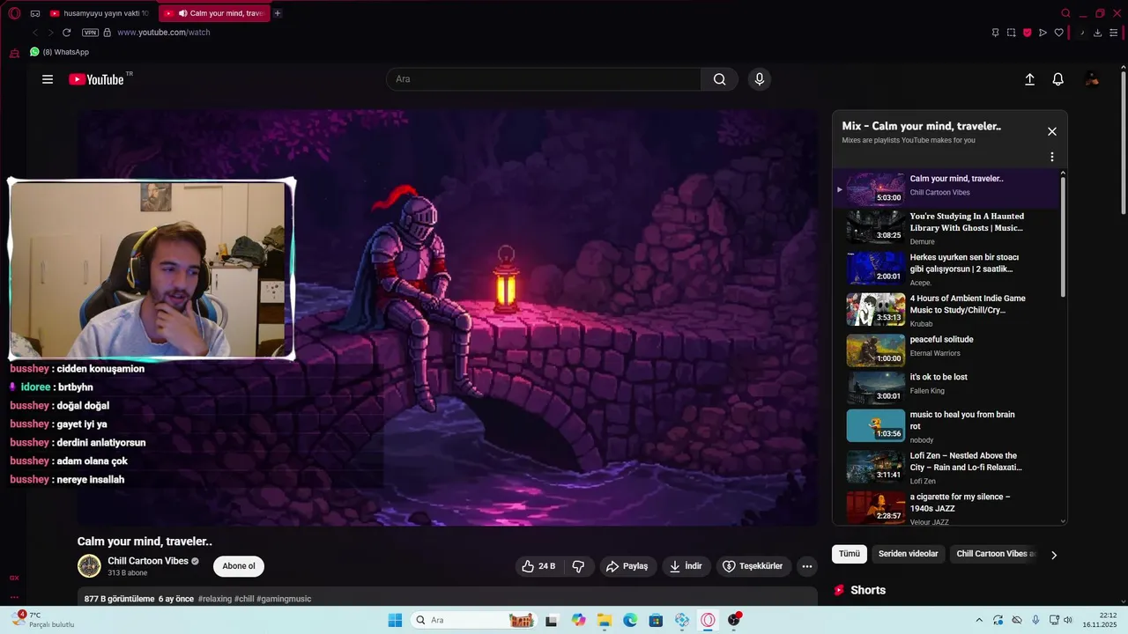The image size is (1128, 634).
Task: Open Microsoft Edge from taskbar
Action: [x=630, y=620]
